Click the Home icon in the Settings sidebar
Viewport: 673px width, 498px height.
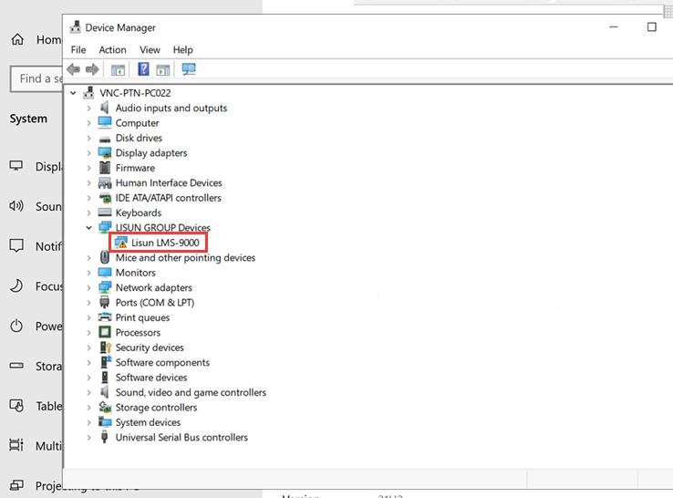(17, 39)
